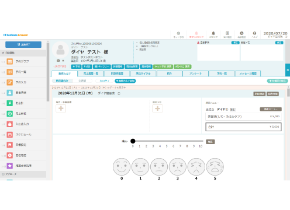Switch to the アンケート tab

click(x=195, y=73)
